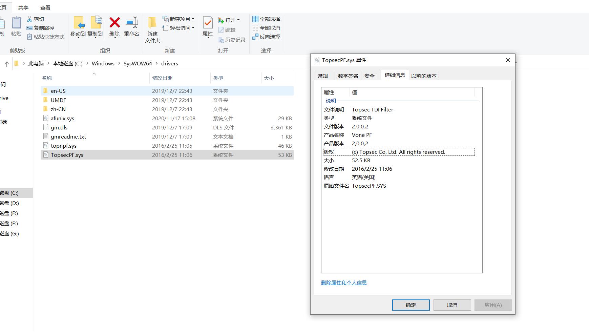Click the Up-one-level arrow beside the address bar

point(6,64)
